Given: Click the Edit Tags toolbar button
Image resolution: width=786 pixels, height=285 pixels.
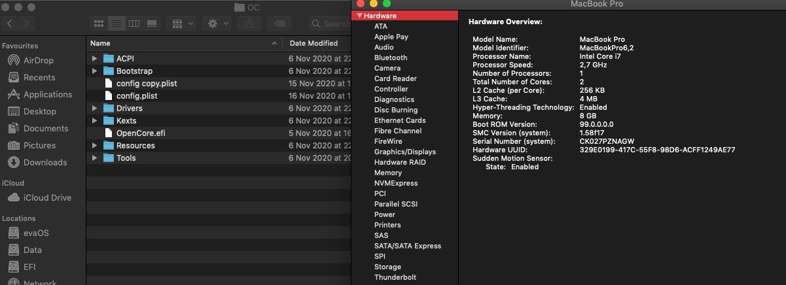Looking at the screenshot, I should pyautogui.click(x=279, y=24).
